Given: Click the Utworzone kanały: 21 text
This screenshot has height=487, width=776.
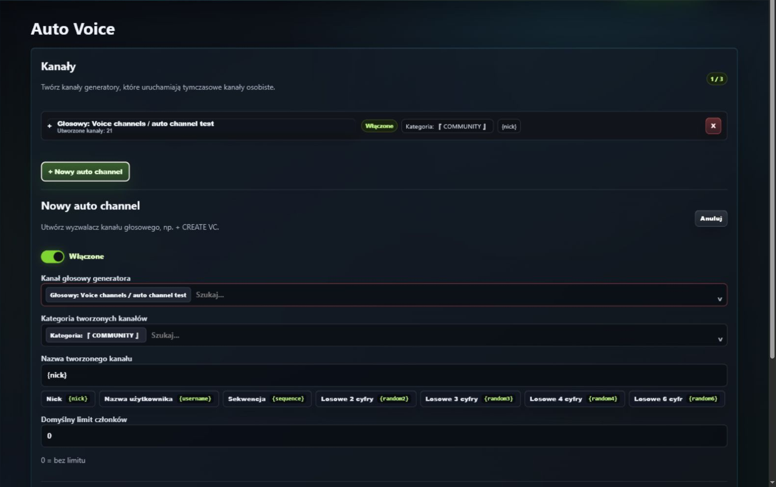Looking at the screenshot, I should point(85,131).
